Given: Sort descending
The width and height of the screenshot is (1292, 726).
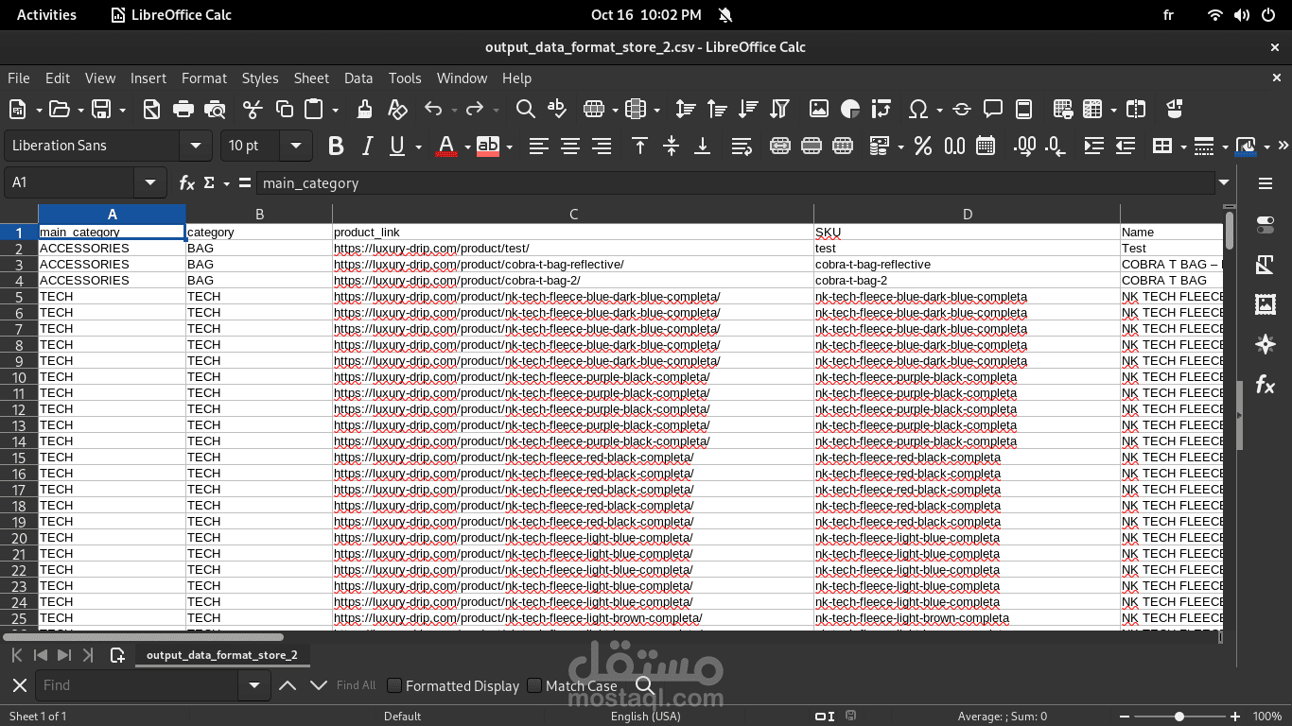Looking at the screenshot, I should [748, 110].
